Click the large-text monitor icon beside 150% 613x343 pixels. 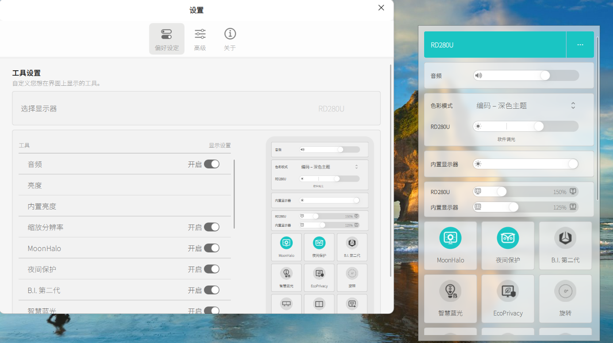573,191
